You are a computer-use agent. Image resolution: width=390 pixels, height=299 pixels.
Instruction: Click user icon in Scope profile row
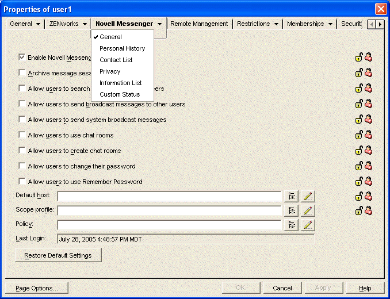coord(368,210)
